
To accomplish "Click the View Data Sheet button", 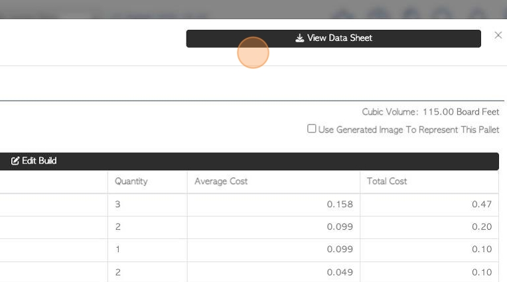I will 333,38.
